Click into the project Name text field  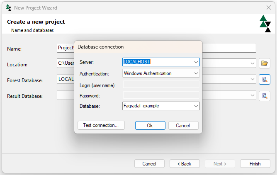(65, 48)
